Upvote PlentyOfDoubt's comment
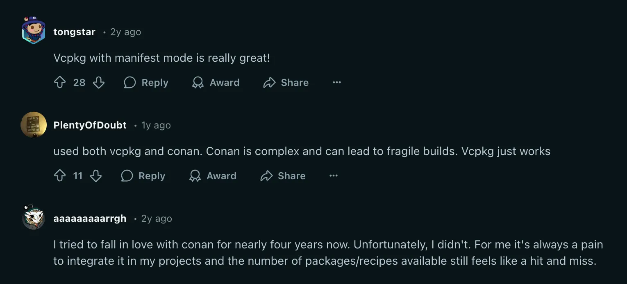The image size is (627, 284). click(59, 176)
